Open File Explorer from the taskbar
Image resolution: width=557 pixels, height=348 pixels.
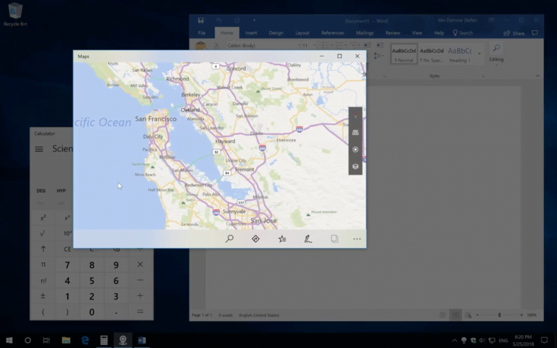[66, 340]
